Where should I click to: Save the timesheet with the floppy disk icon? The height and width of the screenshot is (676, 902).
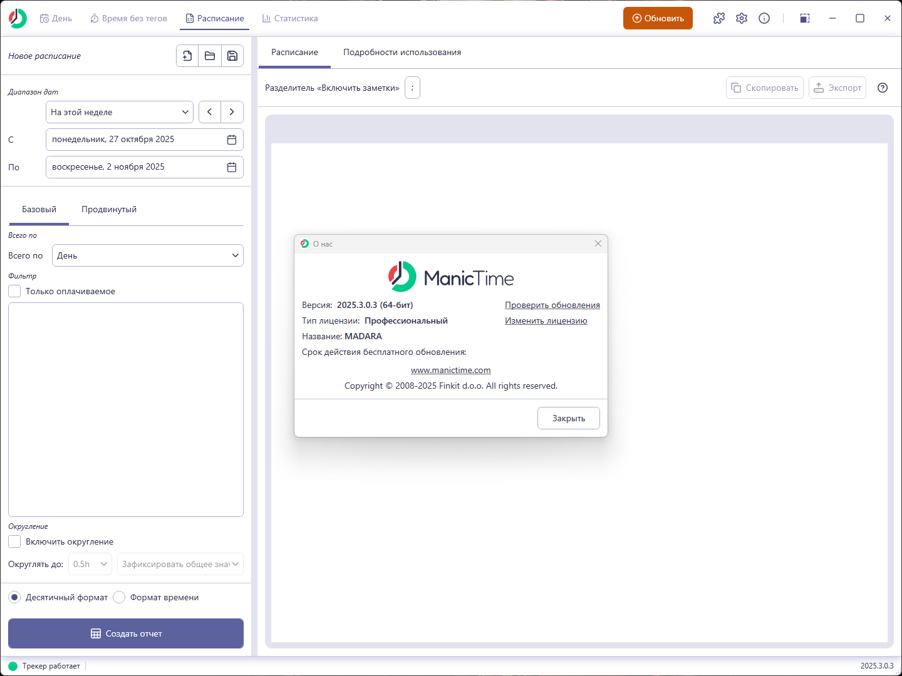click(232, 56)
